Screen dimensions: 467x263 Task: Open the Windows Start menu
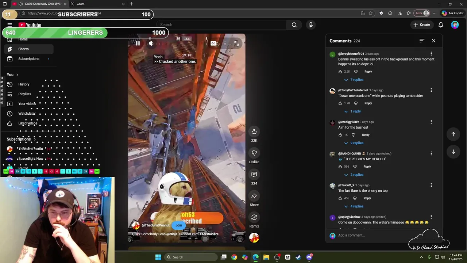click(x=158, y=257)
